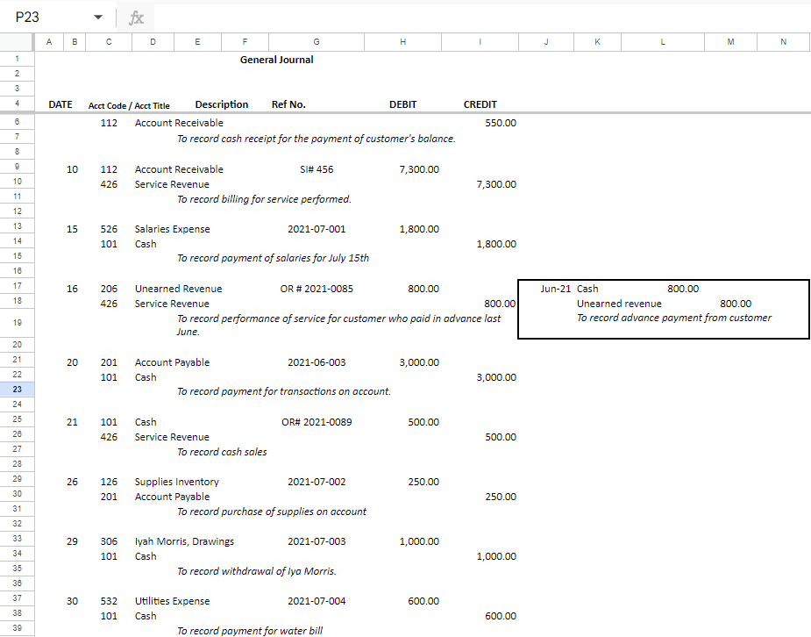Select reference OR # 2021-0085
Image resolution: width=811 pixels, height=637 pixels.
pos(317,289)
